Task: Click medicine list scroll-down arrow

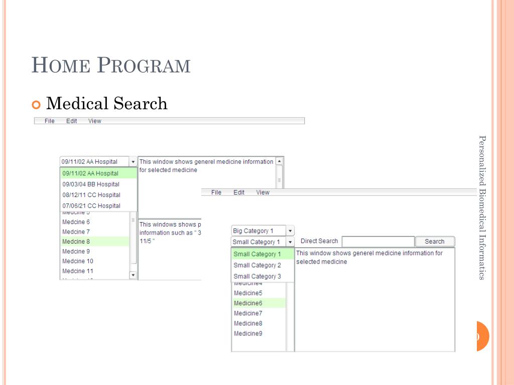Action: coord(133,275)
